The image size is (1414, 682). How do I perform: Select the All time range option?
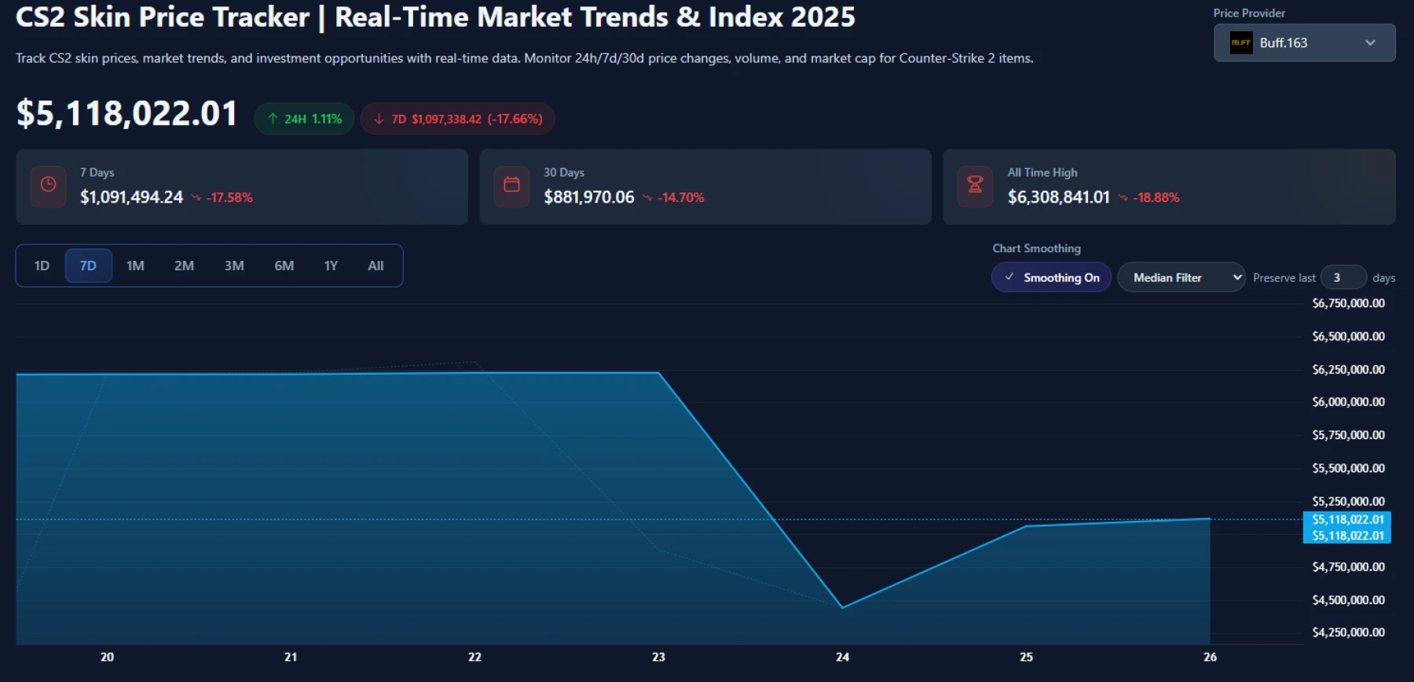375,266
